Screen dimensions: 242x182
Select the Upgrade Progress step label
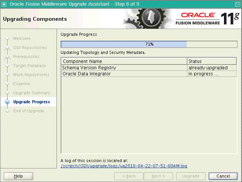(x=32, y=102)
